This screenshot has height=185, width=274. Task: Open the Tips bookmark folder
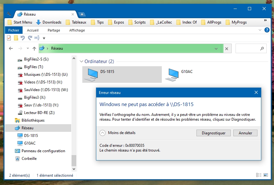[97, 22]
